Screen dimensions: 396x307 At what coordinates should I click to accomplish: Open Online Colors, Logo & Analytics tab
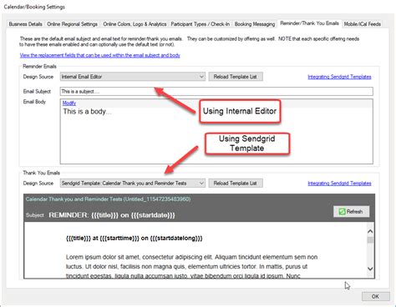(135, 24)
